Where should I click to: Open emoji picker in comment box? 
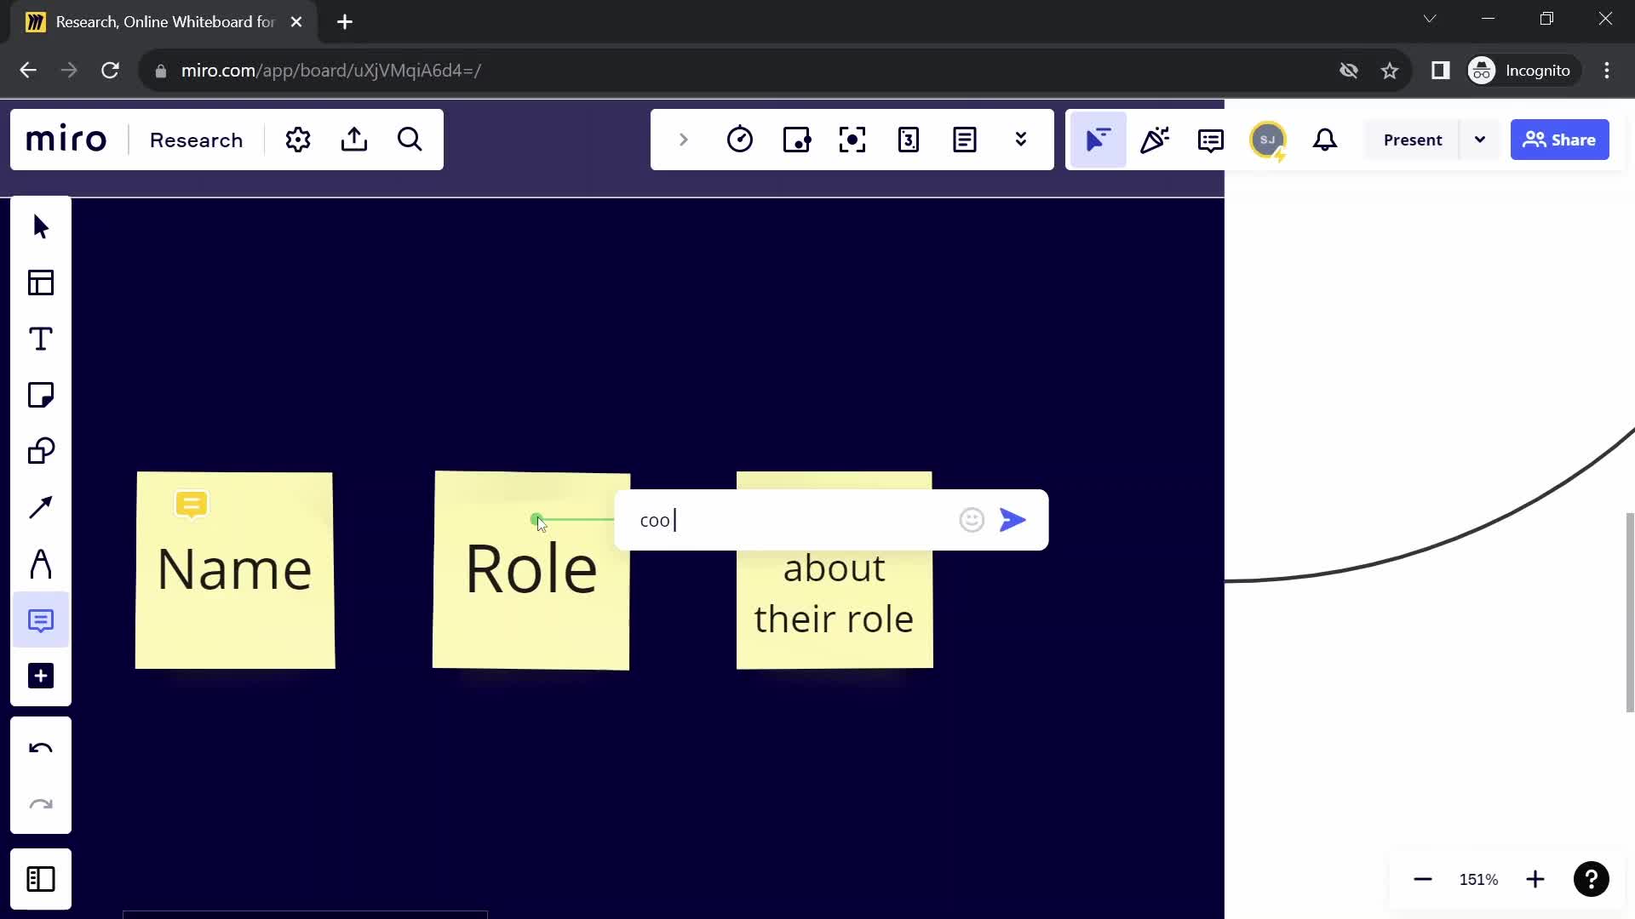pyautogui.click(x=972, y=520)
